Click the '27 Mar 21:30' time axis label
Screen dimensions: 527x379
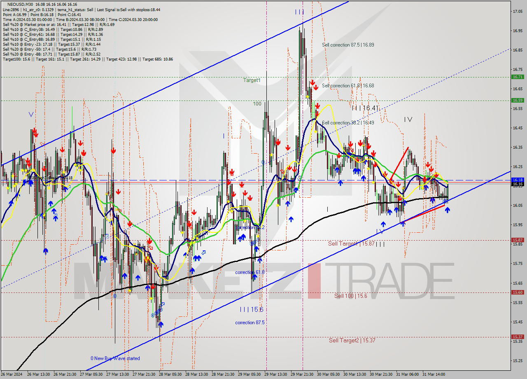(144, 374)
